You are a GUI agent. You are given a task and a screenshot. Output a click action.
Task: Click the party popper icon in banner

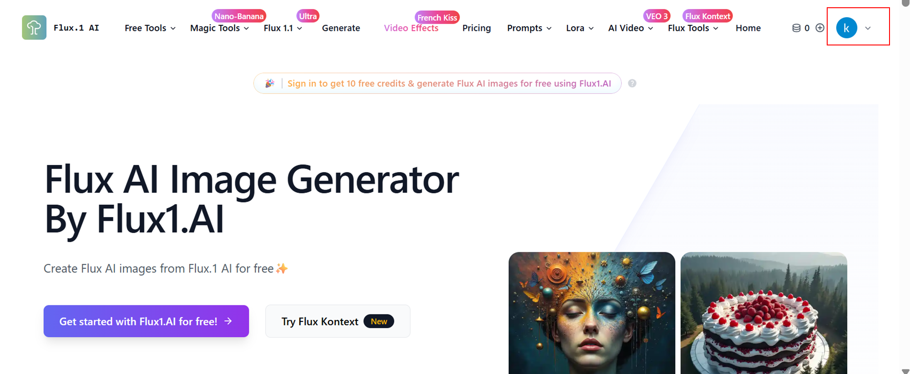[x=270, y=84]
